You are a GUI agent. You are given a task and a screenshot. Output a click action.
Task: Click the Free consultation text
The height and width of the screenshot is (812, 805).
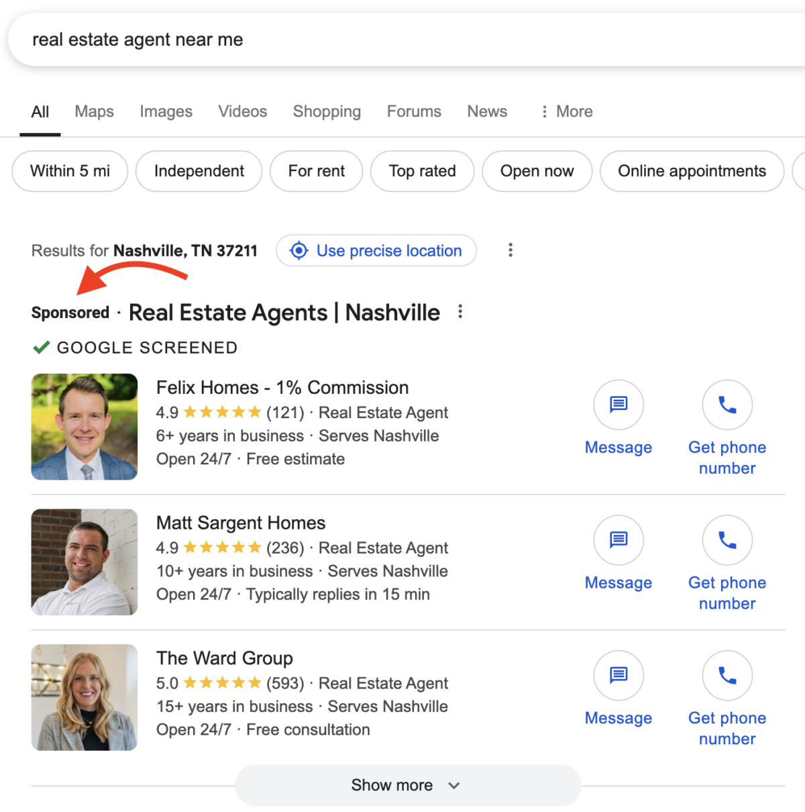(x=308, y=729)
